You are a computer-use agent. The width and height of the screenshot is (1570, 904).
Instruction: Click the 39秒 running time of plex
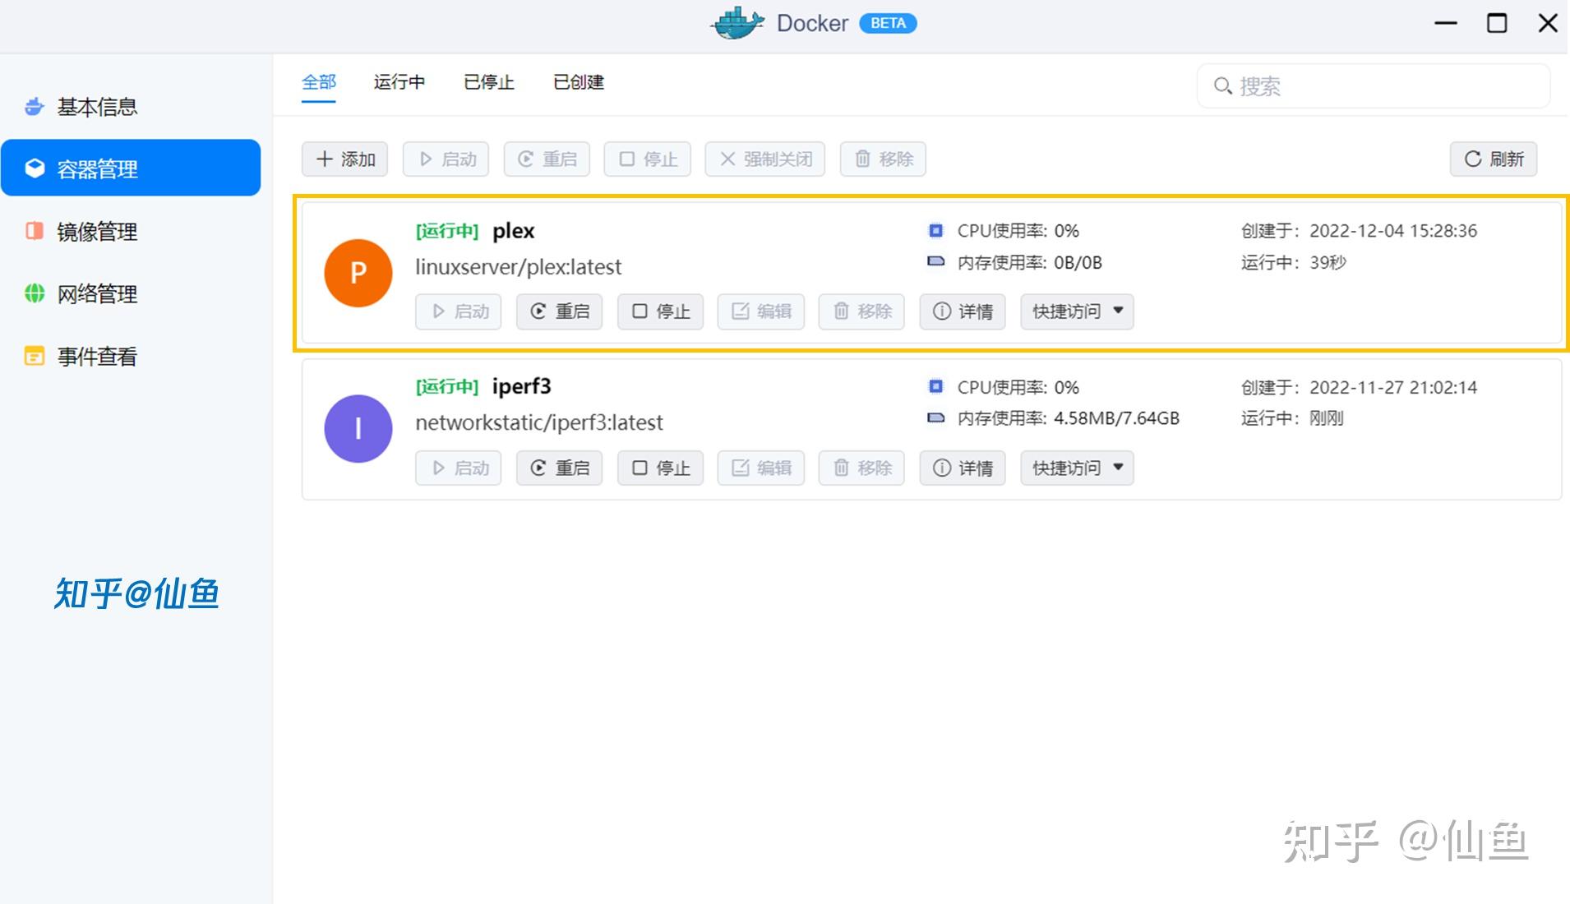[1328, 263]
